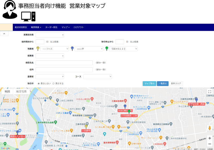
Task: Select the 表示する radio option
Action: click(53, 84)
